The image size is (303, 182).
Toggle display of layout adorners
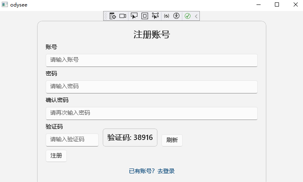(x=145, y=16)
